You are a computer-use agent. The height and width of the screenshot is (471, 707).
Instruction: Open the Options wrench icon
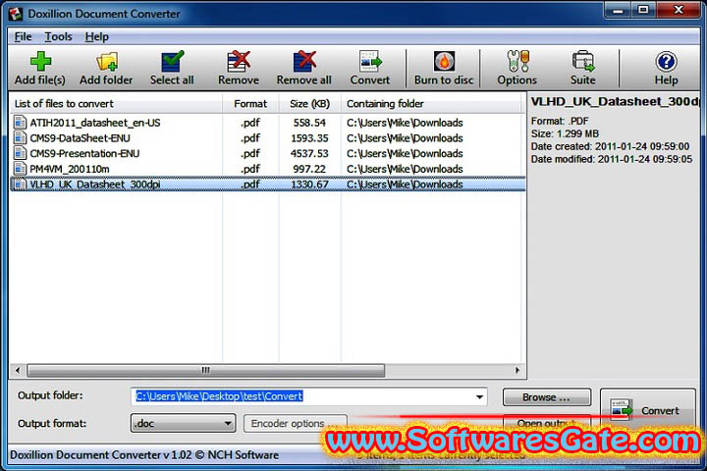tap(517, 61)
